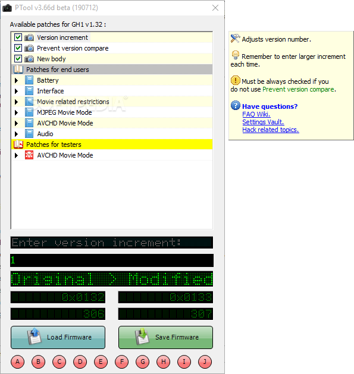Click the blue book icon next to Audio
354x374 pixels.
pos(29,134)
